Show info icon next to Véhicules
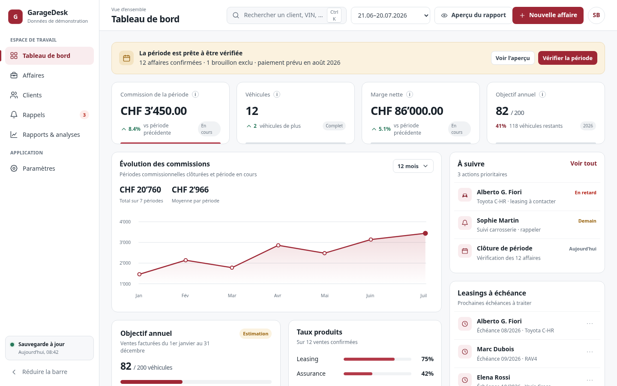Screen dimensions: 617x386 coord(277,94)
